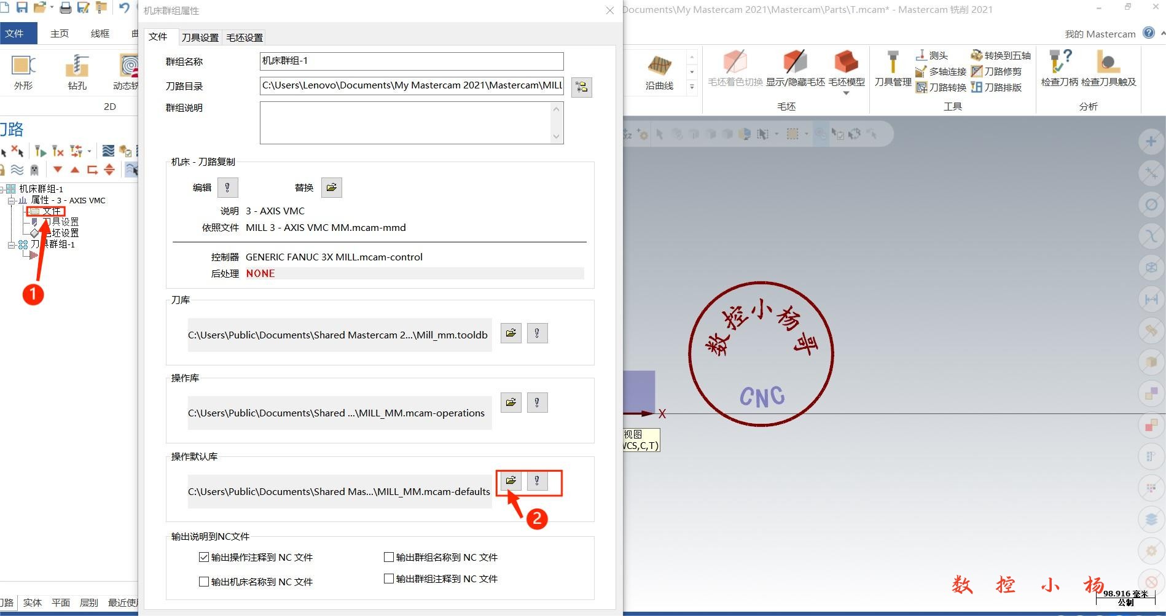Click the save disk icon in quick access toolbar
Viewport: 1166px width, 616px height.
tap(22, 7)
